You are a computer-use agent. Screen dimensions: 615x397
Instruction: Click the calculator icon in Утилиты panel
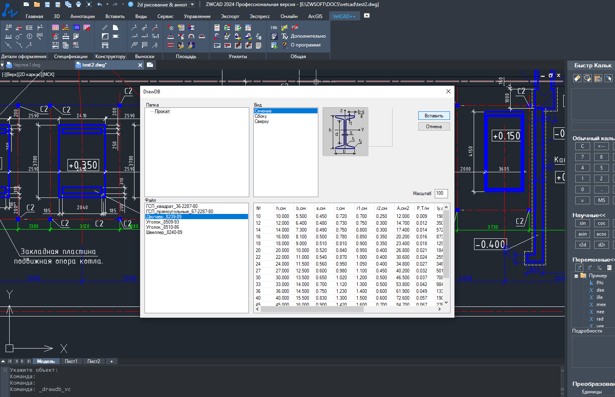pyautogui.click(x=217, y=28)
